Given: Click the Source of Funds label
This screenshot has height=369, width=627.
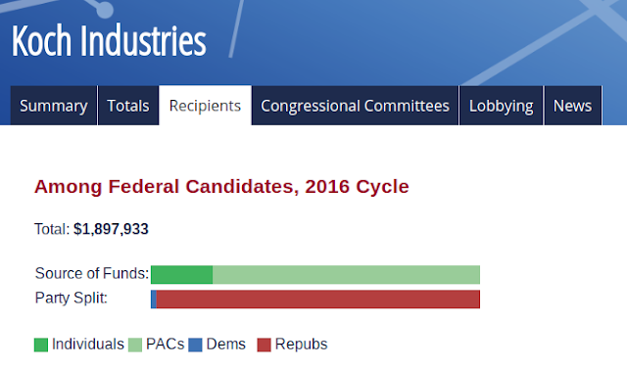Looking at the screenshot, I should tap(92, 273).
